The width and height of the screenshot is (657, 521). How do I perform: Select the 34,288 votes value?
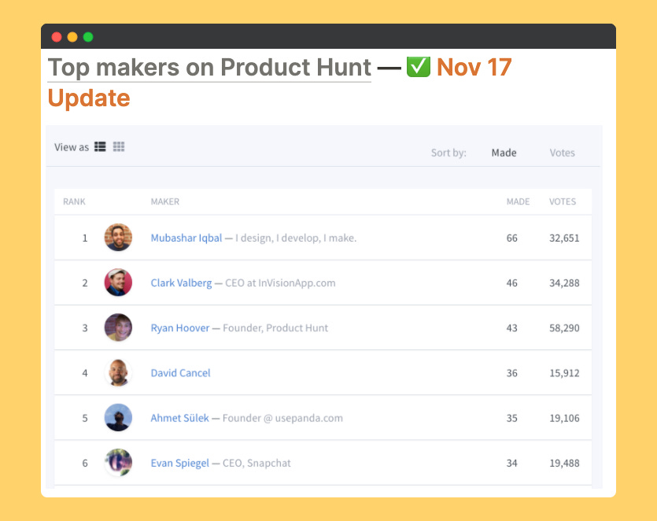coord(564,283)
